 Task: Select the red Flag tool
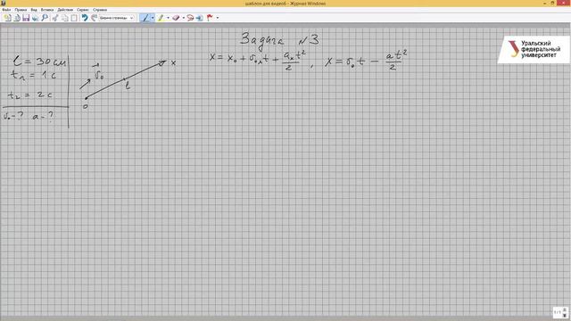[x=210, y=18]
